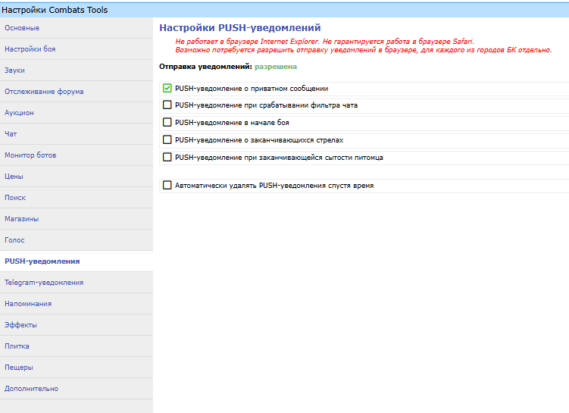Open the Эффекты settings tab

point(21,325)
